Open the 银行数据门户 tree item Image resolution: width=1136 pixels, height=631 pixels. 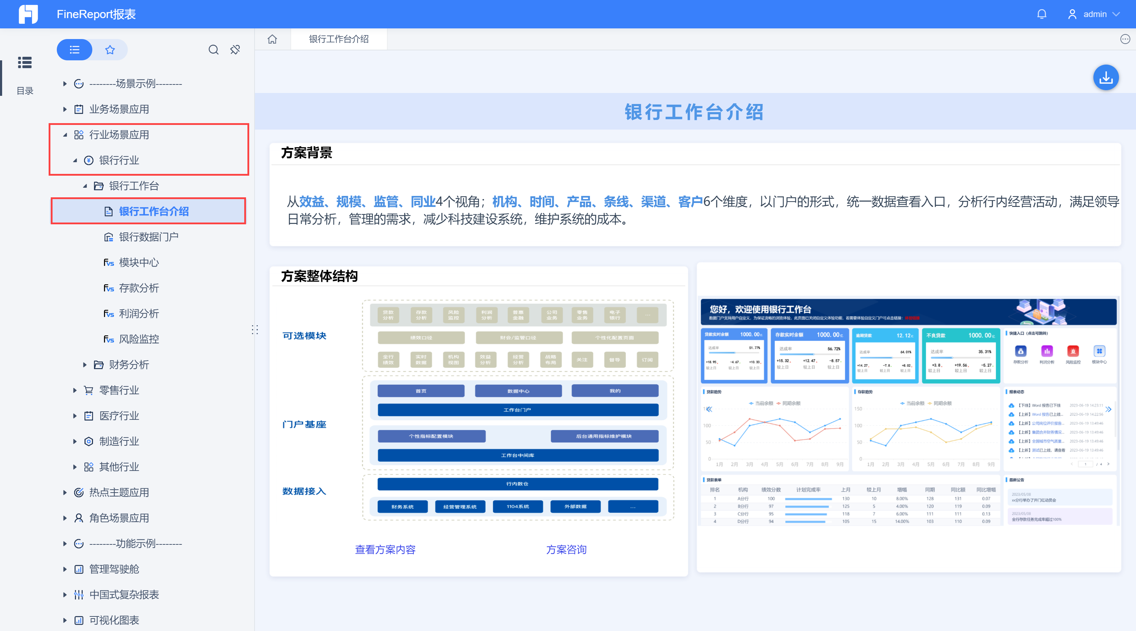(148, 237)
